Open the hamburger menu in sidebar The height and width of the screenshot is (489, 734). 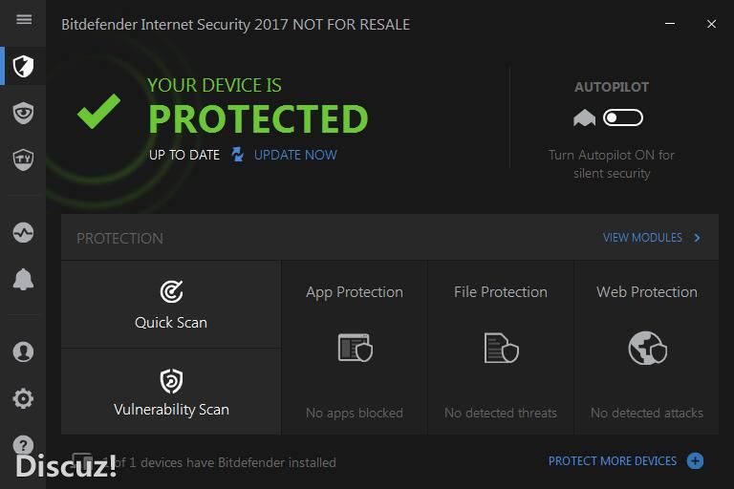(x=24, y=19)
